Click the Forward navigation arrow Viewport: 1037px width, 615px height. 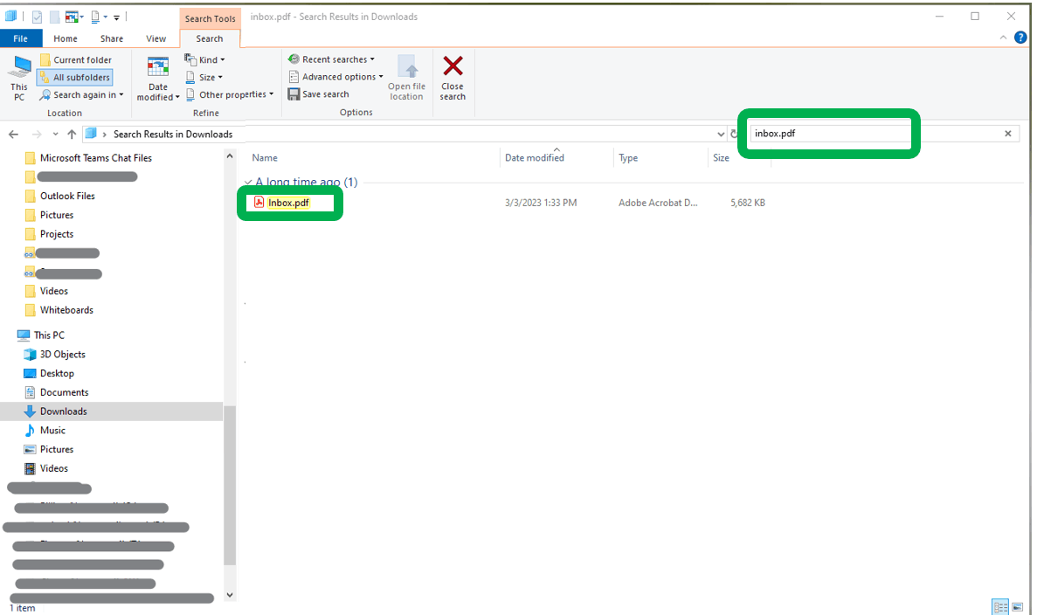pyautogui.click(x=37, y=135)
